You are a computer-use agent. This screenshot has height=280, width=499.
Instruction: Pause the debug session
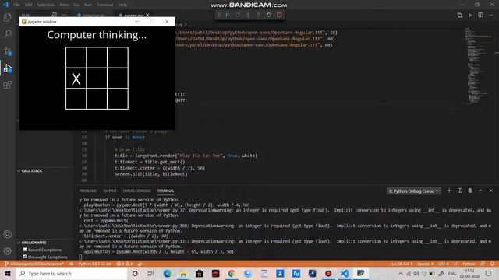228,15
